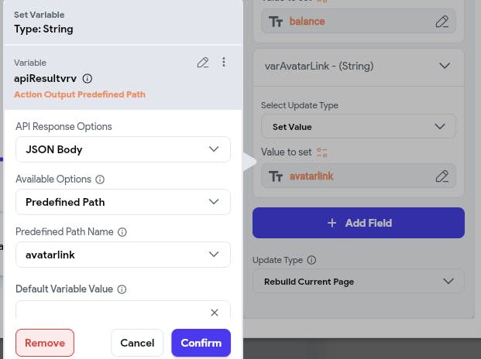Click the info icon beside Update Type
This screenshot has height=359, width=481.
tap(311, 261)
